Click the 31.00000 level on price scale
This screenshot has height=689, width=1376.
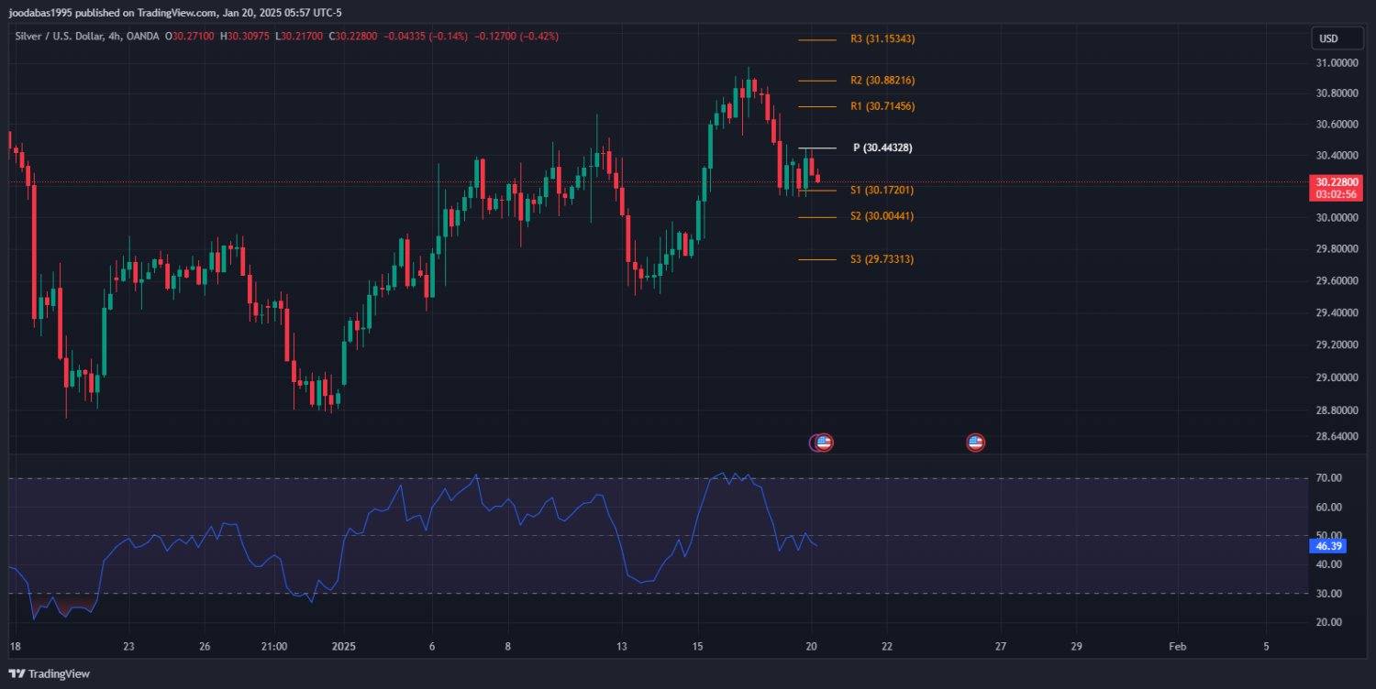(x=1337, y=63)
